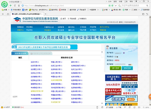Click the 2015年在职人员 enrollment info banner
Viewport: 151px width, 109px height.
tap(45, 47)
